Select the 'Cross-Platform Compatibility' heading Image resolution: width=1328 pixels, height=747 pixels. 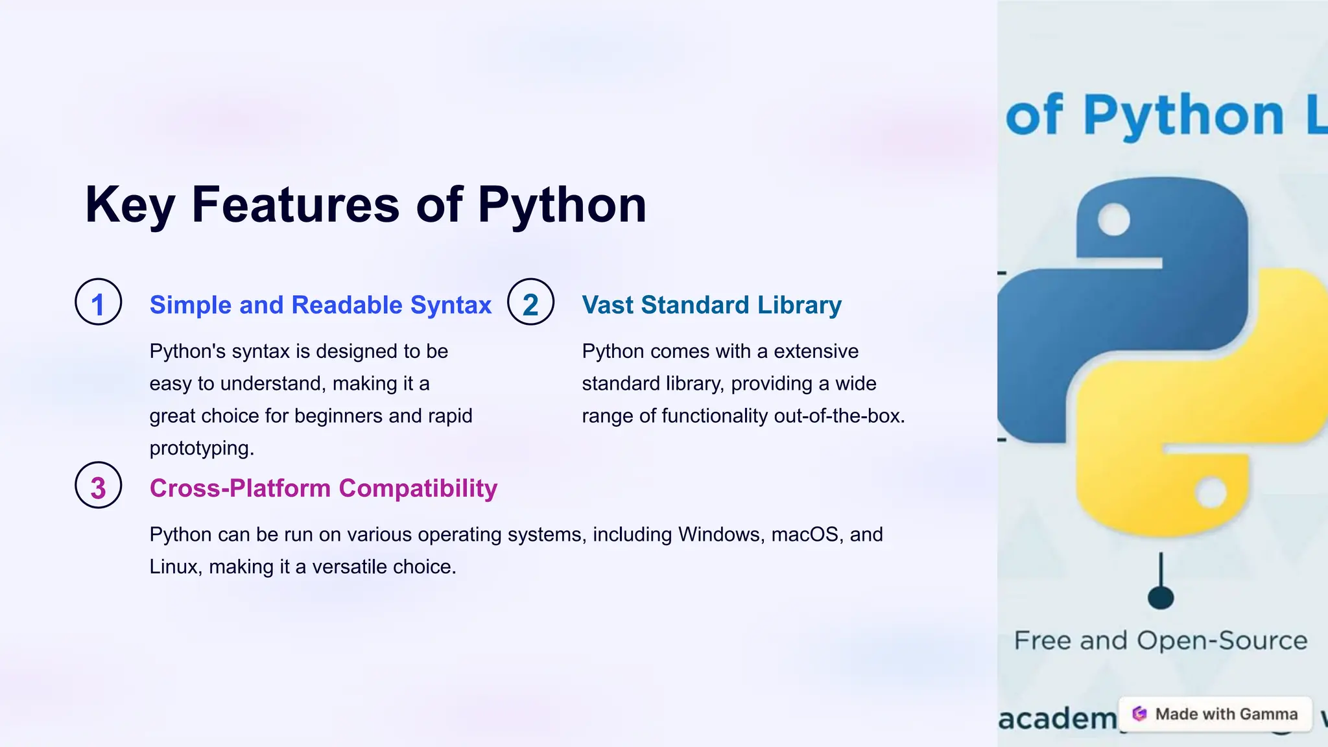point(323,488)
